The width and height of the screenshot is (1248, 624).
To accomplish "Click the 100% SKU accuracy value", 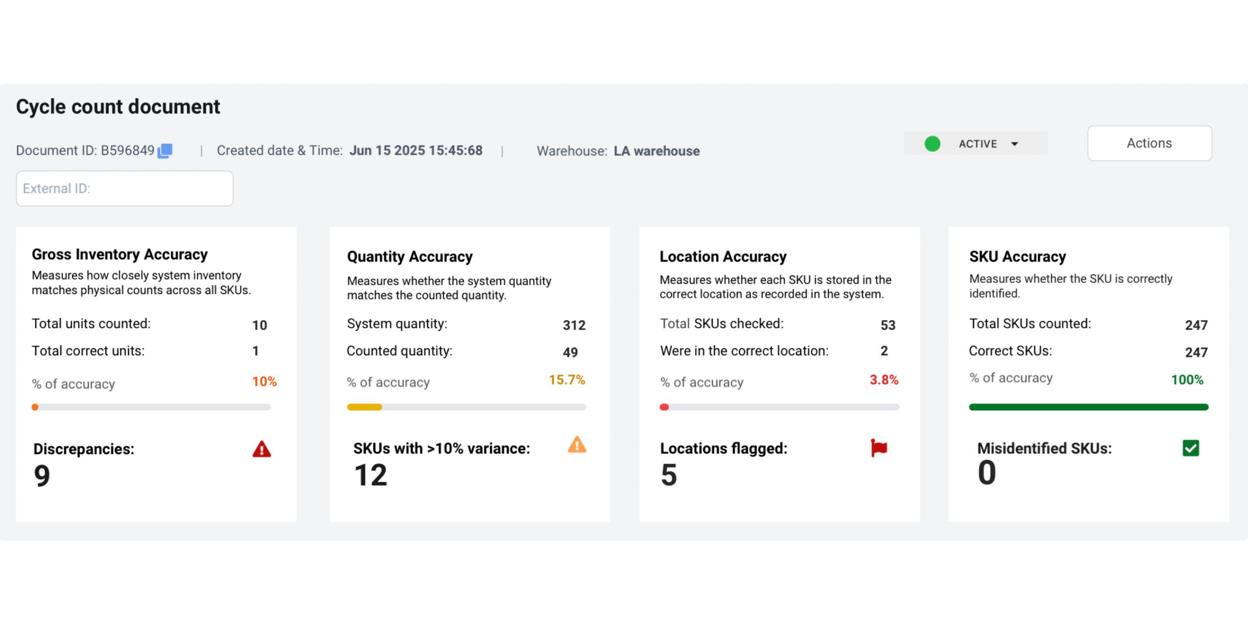I will click(1187, 380).
